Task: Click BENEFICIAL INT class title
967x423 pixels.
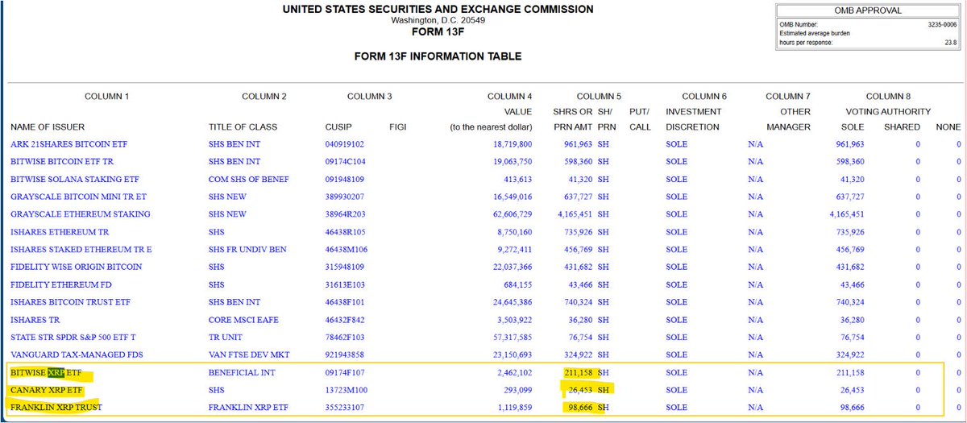Action: click(x=243, y=373)
